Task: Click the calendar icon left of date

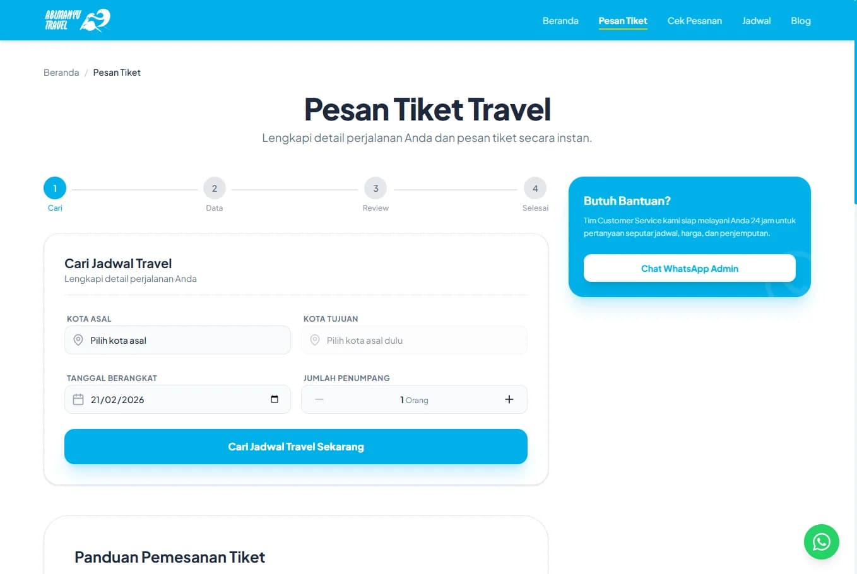Action: tap(78, 399)
